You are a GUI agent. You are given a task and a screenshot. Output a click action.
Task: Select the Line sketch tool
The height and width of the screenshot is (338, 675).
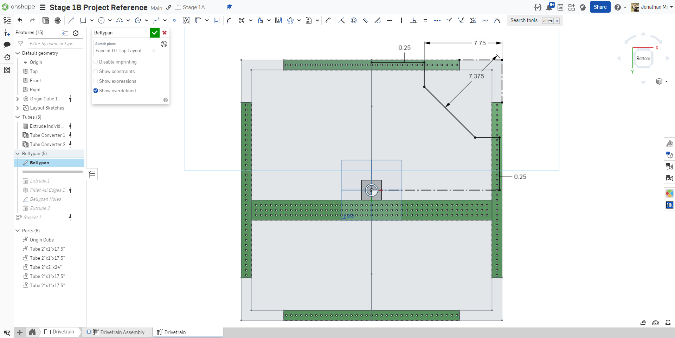[71, 20]
